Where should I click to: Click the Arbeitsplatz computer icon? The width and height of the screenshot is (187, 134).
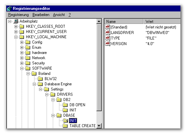(16, 21)
